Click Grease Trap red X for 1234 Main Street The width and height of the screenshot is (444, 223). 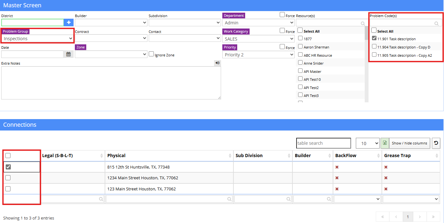click(x=386, y=178)
